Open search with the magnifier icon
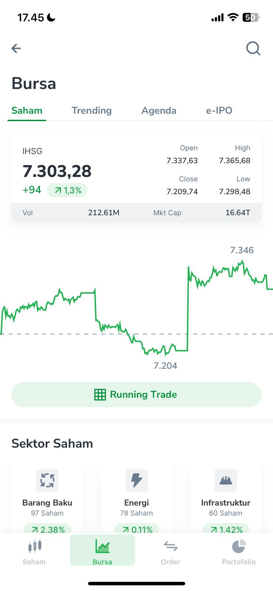 click(253, 48)
